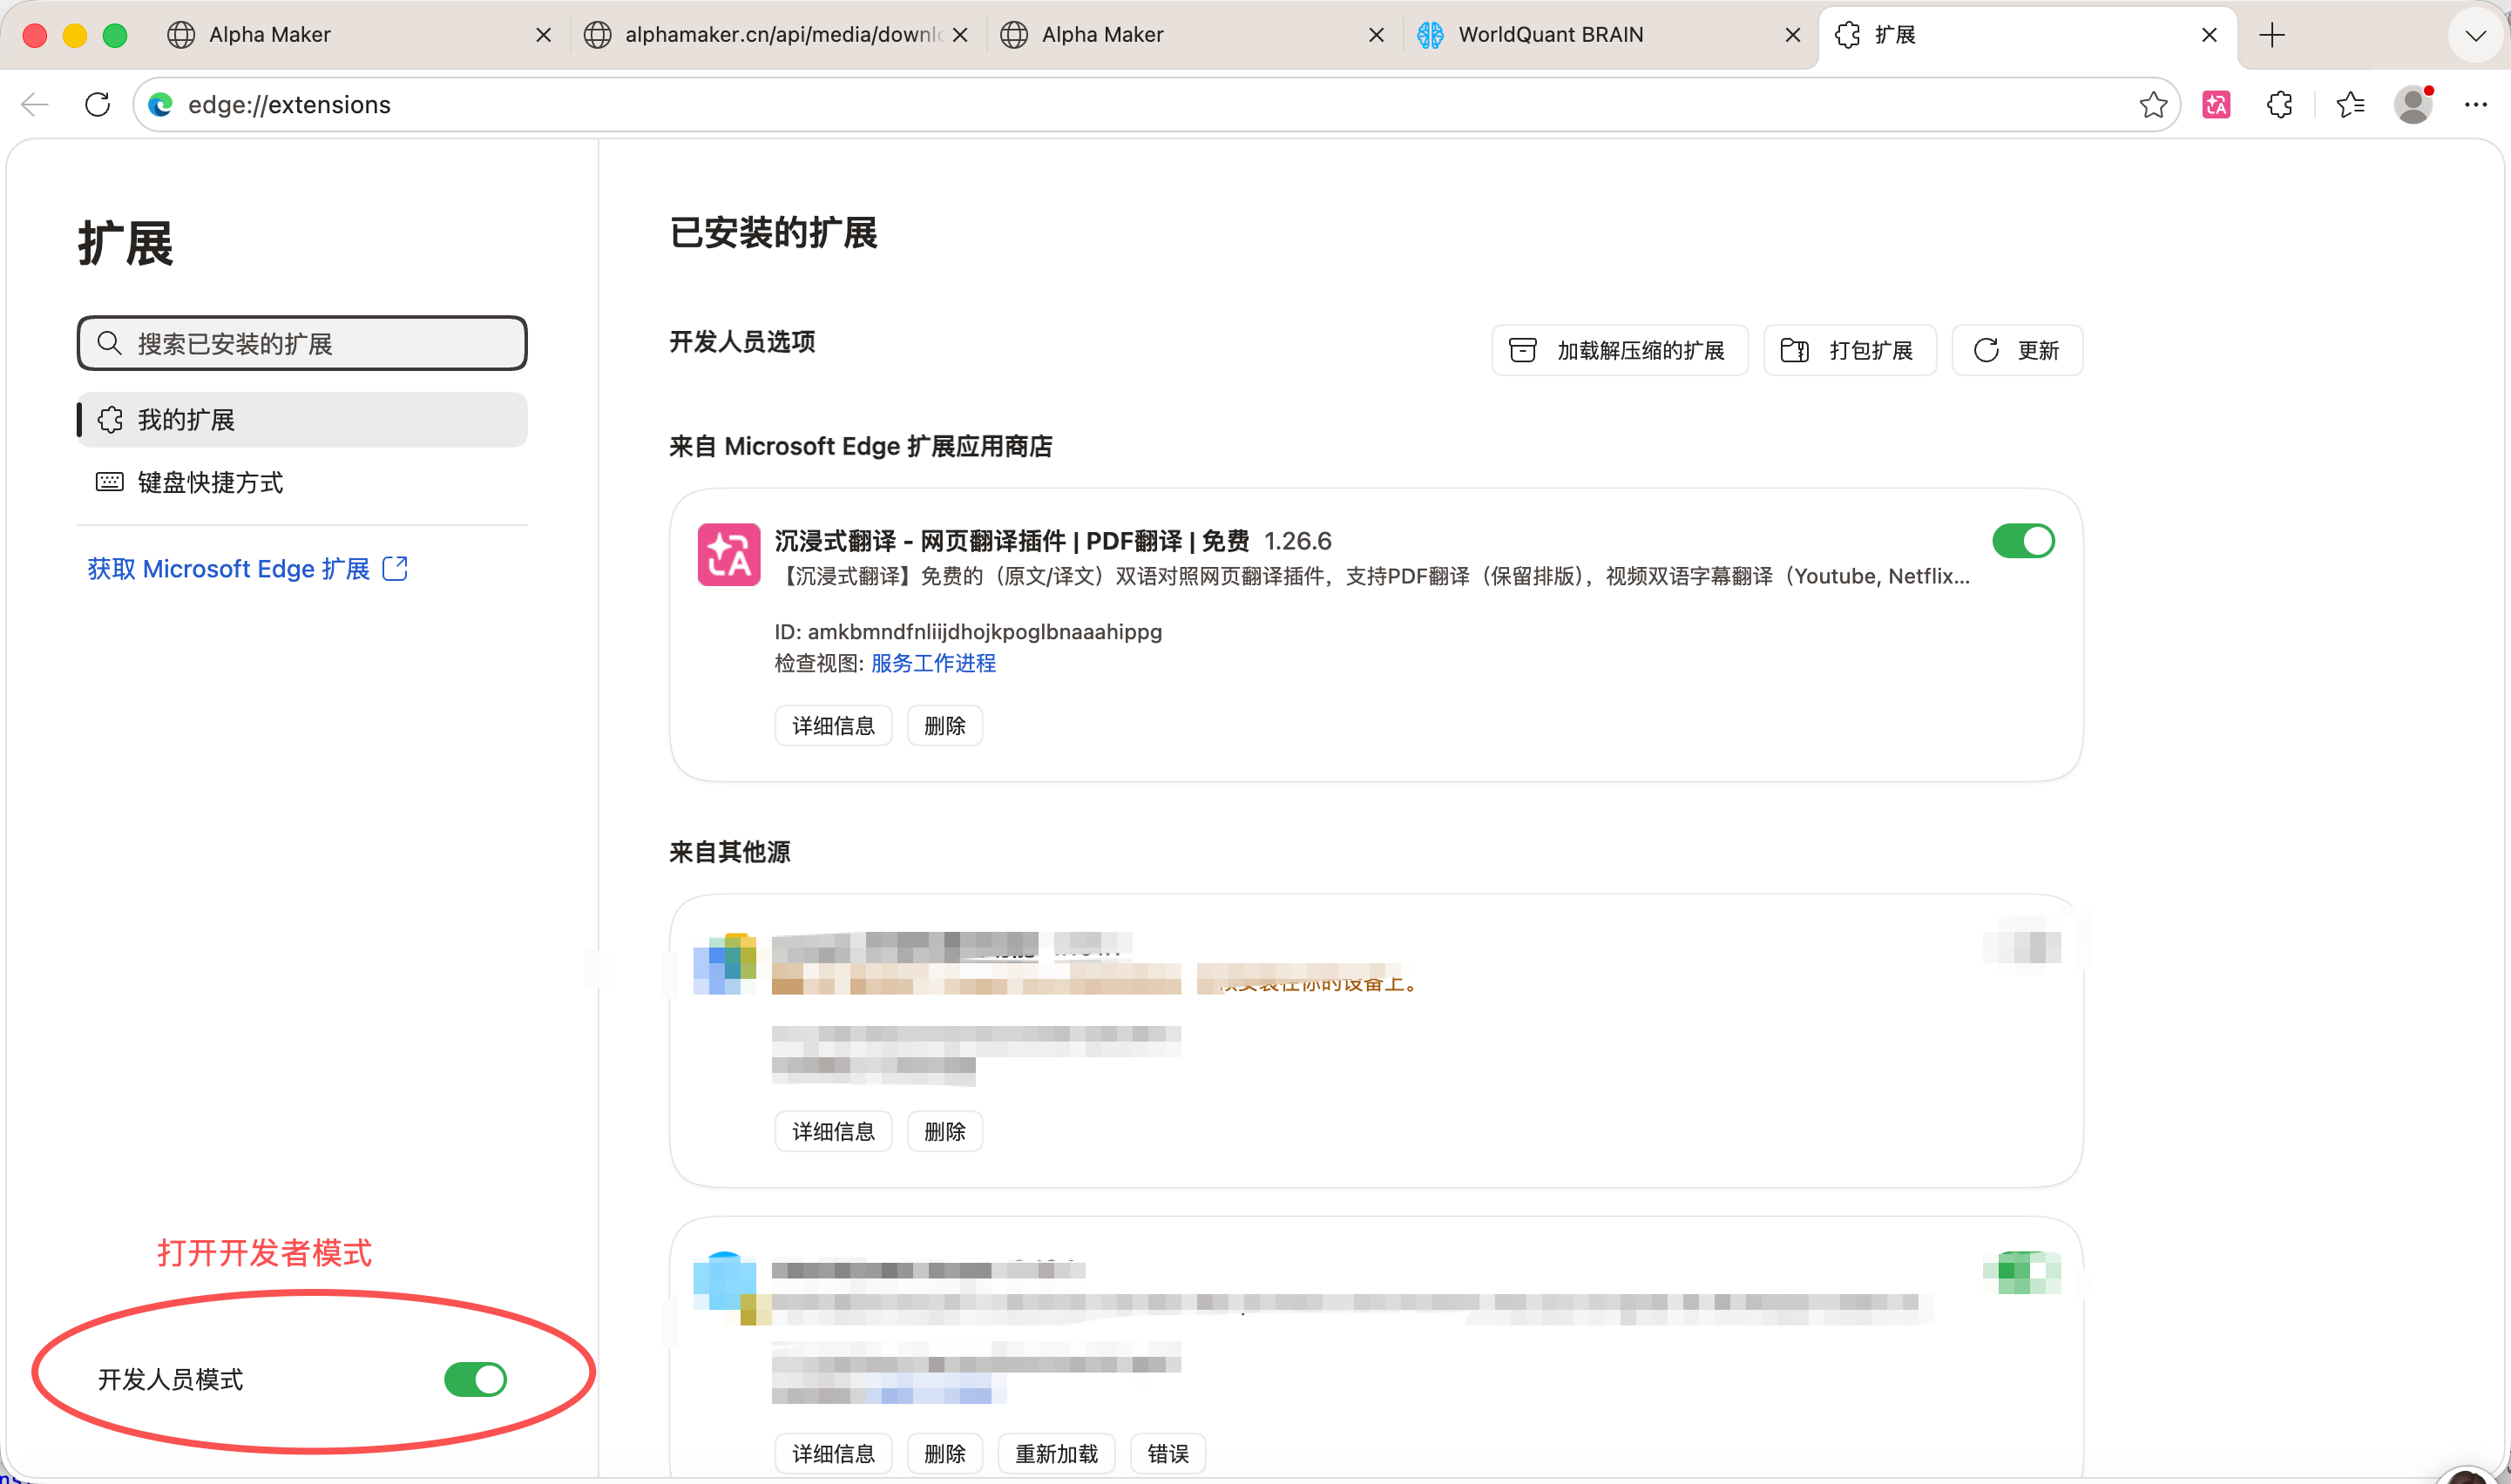Open the Favorites list icon
Image resolution: width=2511 pixels, height=1484 pixels.
click(2350, 104)
